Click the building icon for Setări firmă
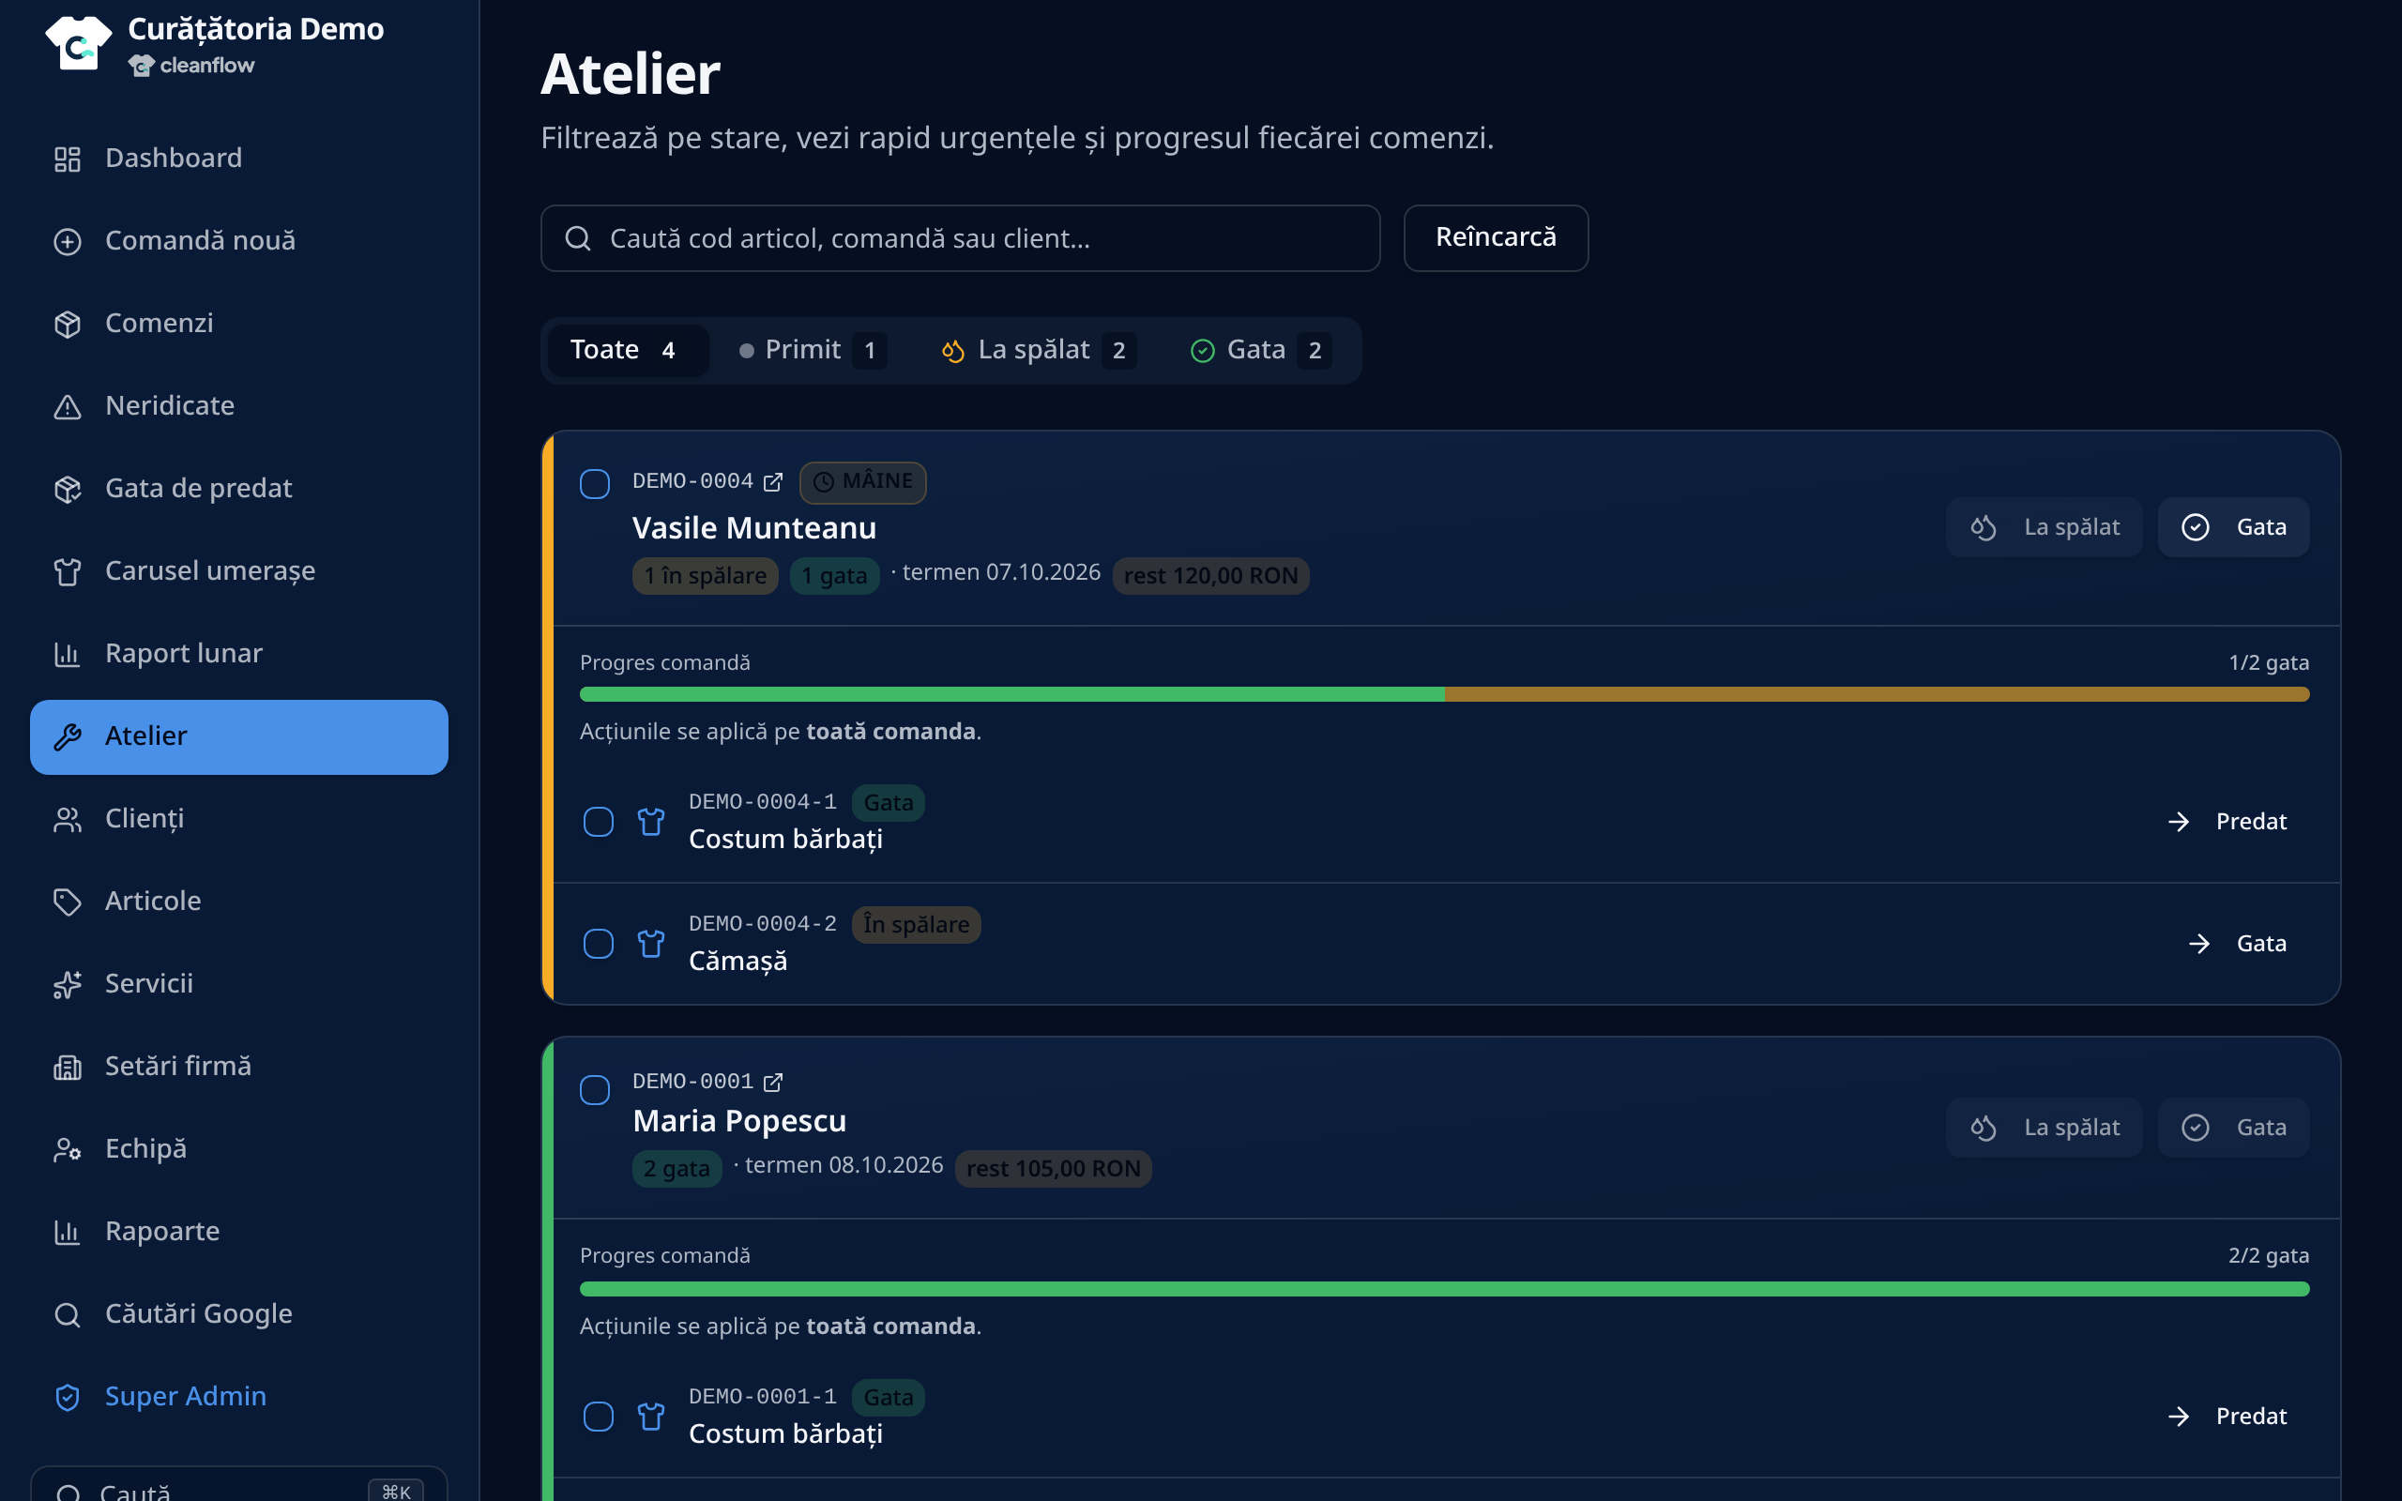 click(67, 1068)
